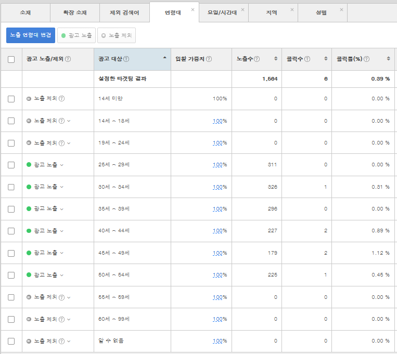Close the 연령대 tab with X
The height and width of the screenshot is (354, 397).
coord(193,9)
